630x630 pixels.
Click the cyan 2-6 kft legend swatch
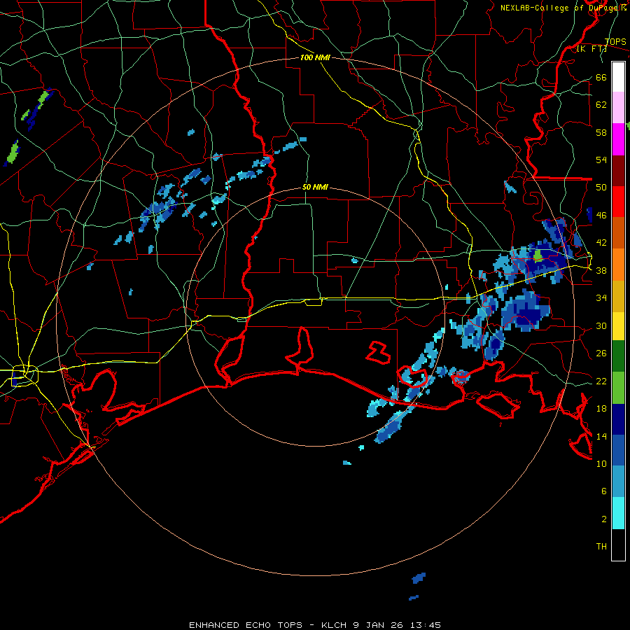pyautogui.click(x=618, y=513)
